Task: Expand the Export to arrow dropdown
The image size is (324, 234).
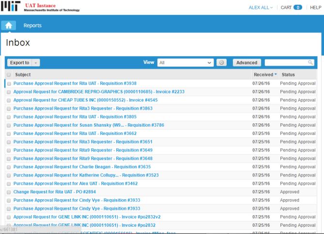Action: [x=37, y=63]
